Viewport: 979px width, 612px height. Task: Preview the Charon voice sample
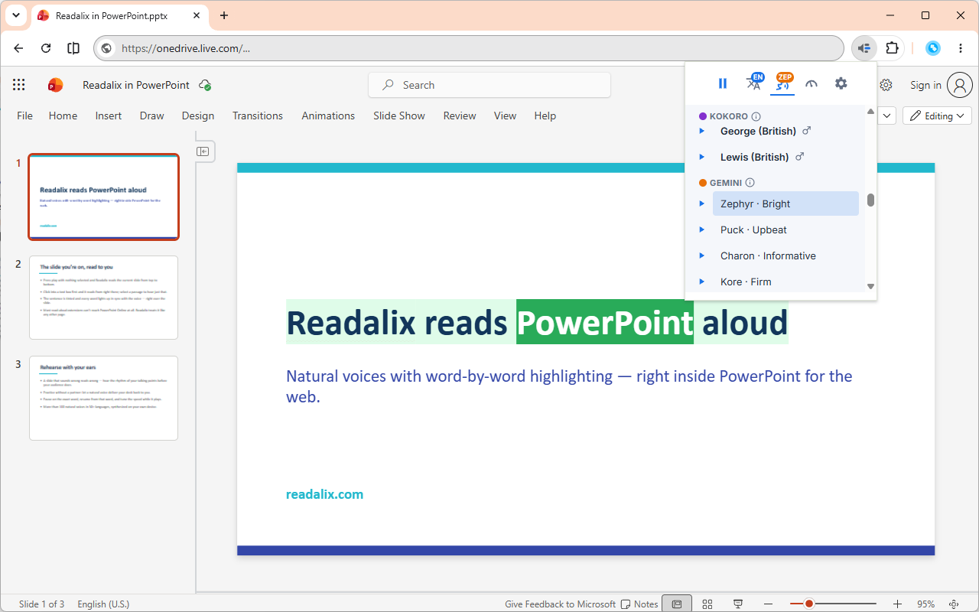(702, 256)
